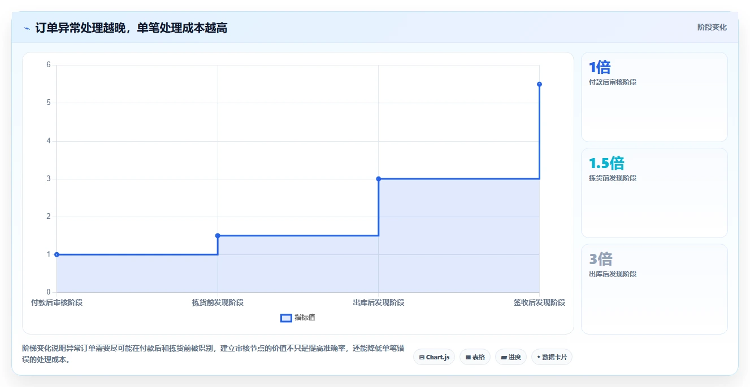The image size is (750, 387).
Task: Click the 付款后审核阶段 x-axis label
Action: [x=57, y=302]
